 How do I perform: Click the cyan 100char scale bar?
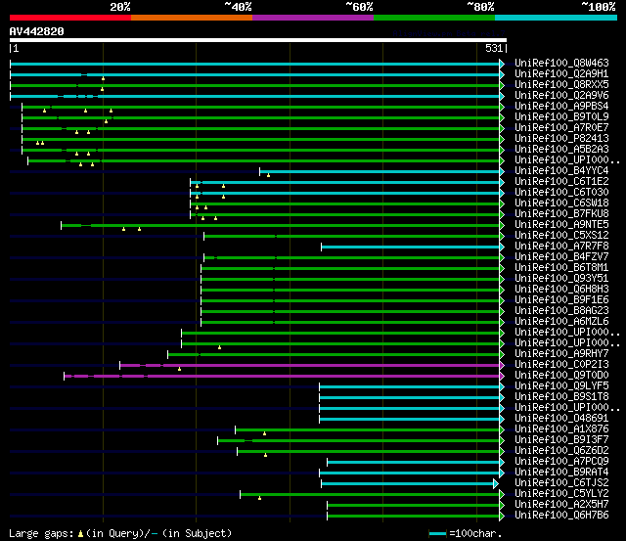(x=437, y=534)
